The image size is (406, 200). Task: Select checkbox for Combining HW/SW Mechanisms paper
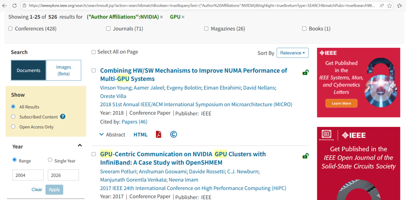(94, 70)
